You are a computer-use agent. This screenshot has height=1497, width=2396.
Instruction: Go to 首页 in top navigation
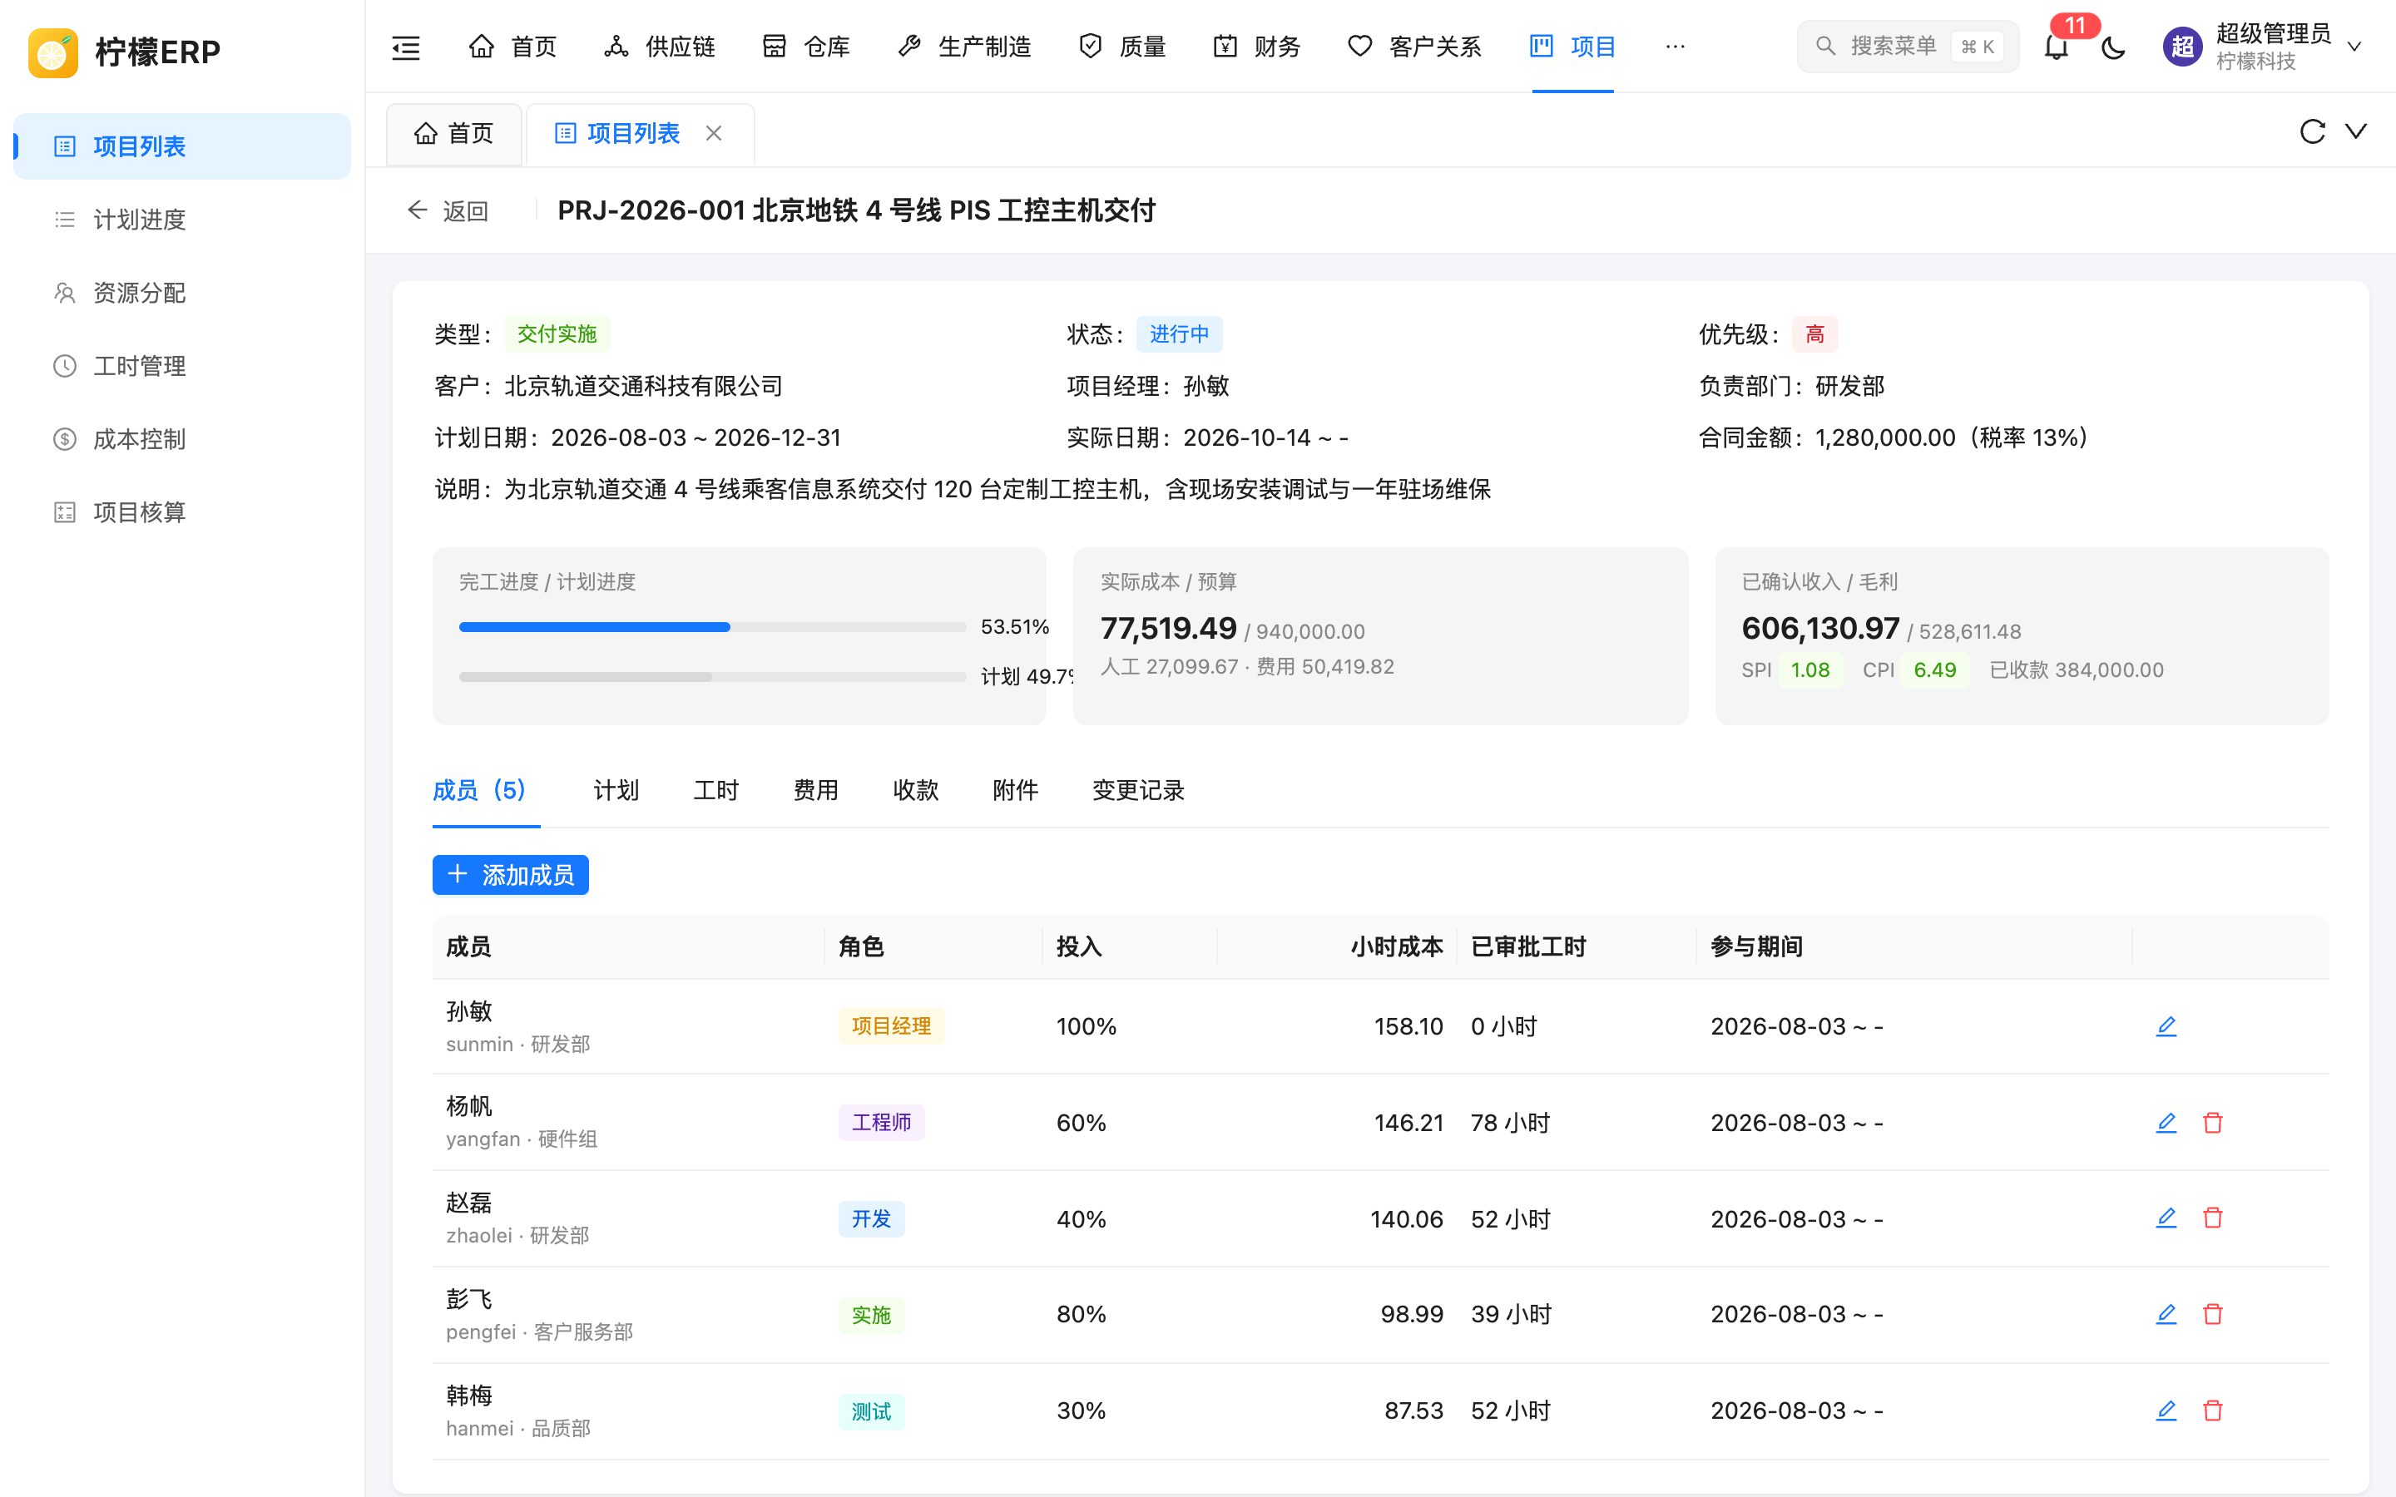click(x=512, y=47)
